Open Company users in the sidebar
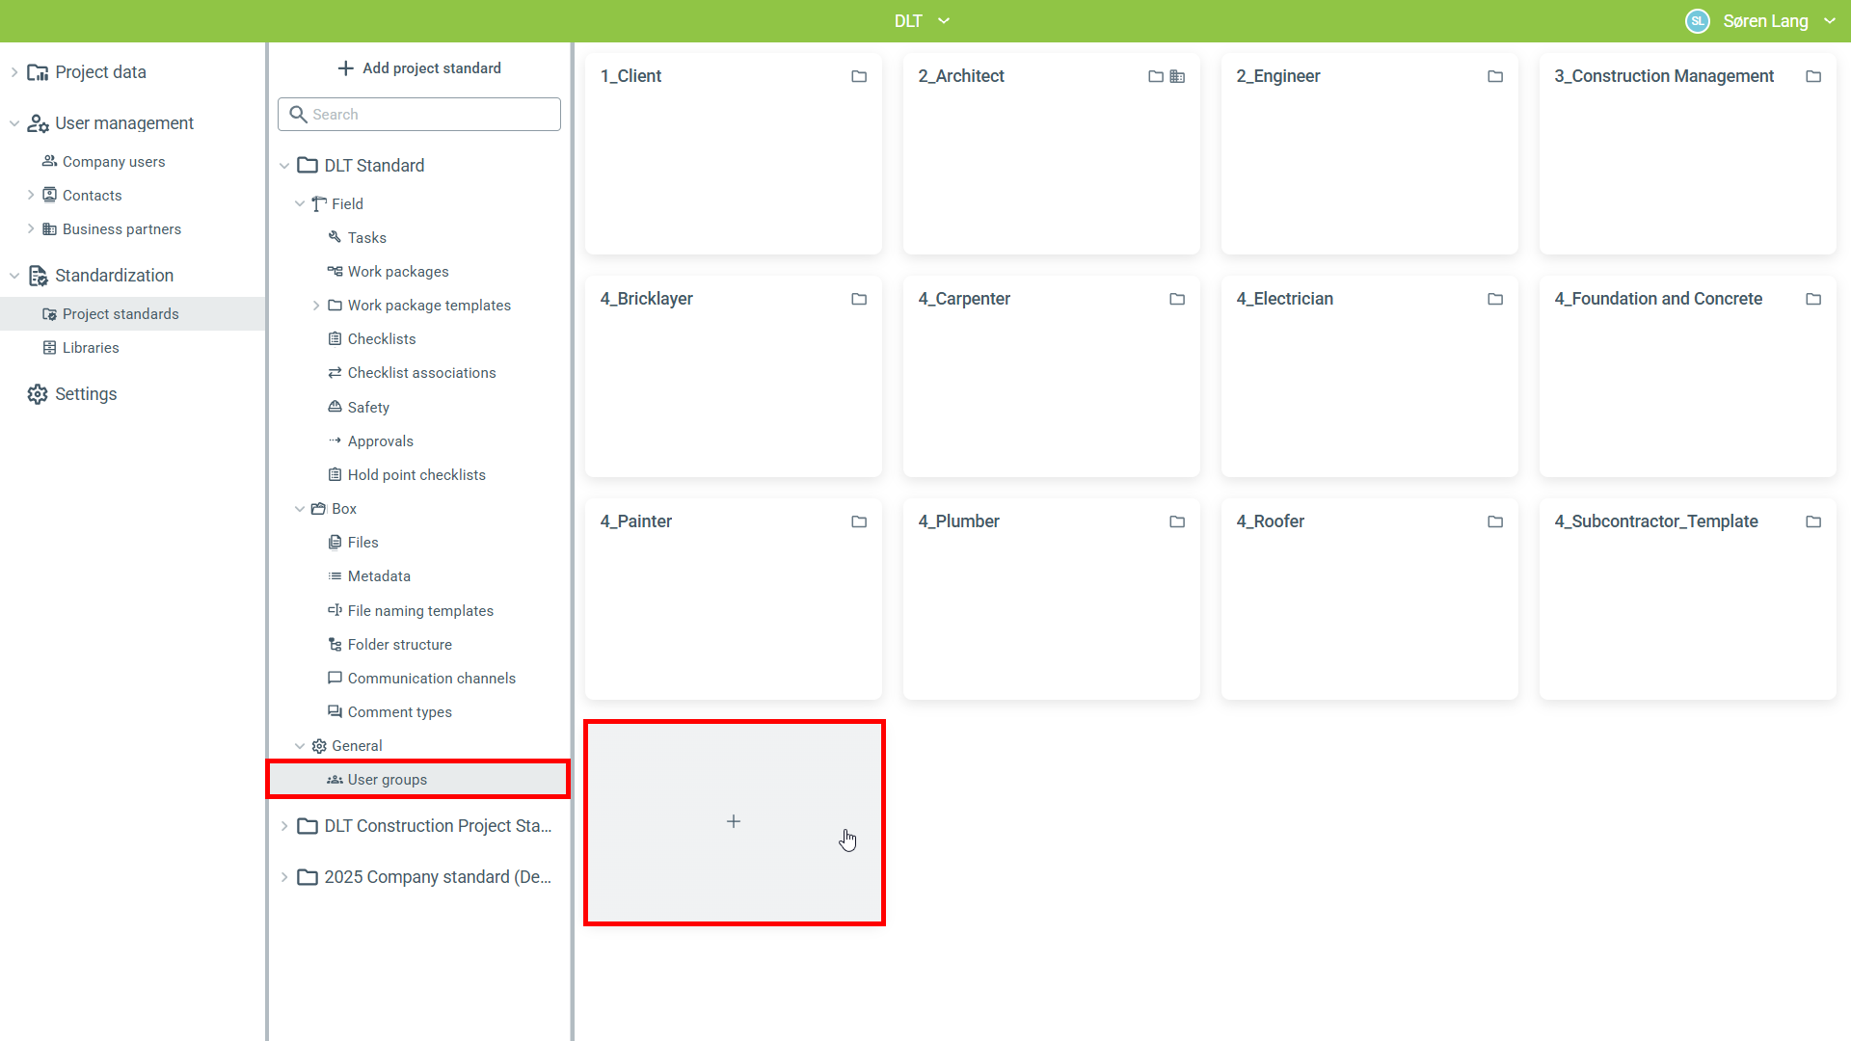This screenshot has width=1851, height=1041. 114,162
